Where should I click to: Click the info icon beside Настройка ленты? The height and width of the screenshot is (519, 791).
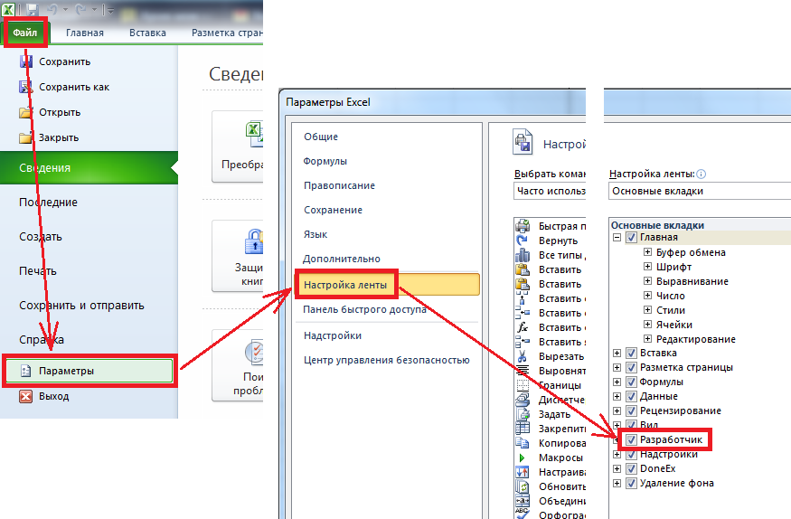[702, 174]
